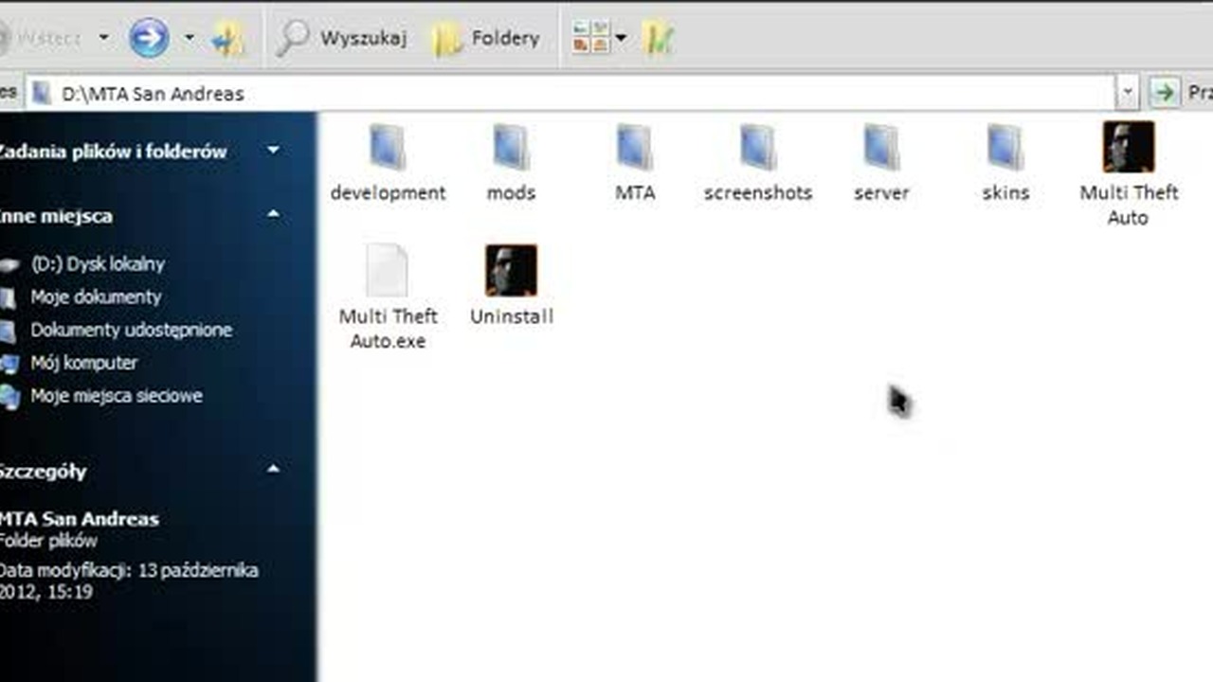
Task: Open the views mode dropdown arrow
Action: [621, 39]
